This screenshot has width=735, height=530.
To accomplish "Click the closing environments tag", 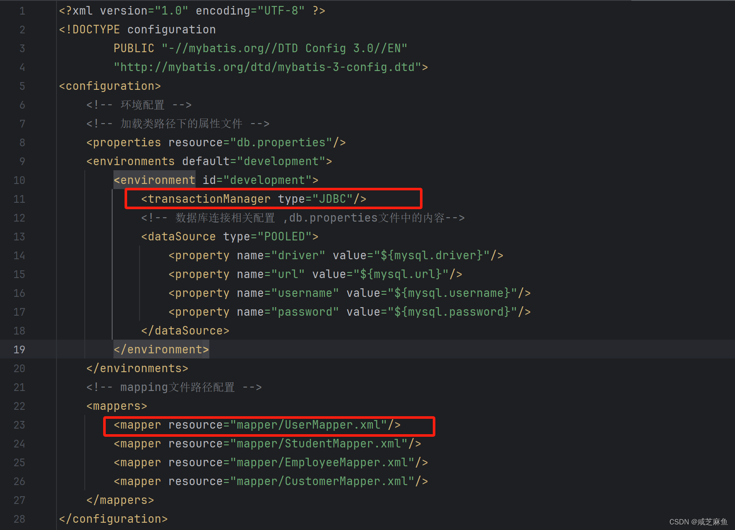I will [x=137, y=368].
